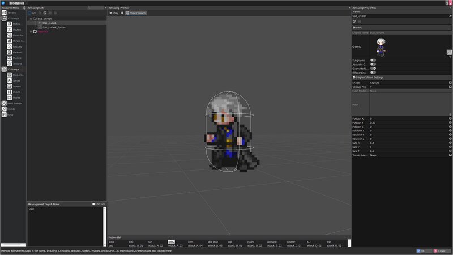453x255 pixels.
Task: Open the Physics category icon
Action: tap(10, 41)
